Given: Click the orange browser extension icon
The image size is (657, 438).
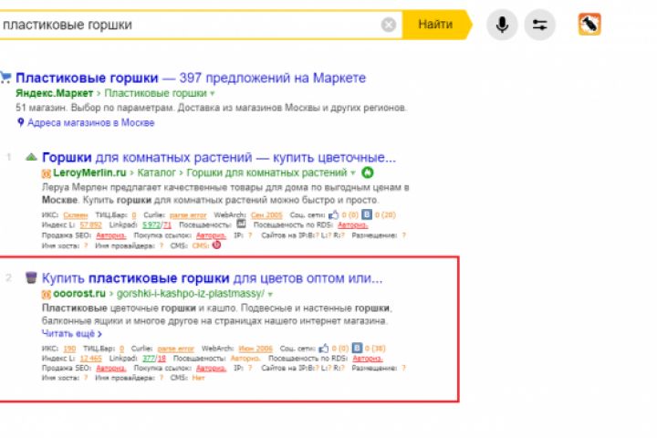Looking at the screenshot, I should tap(589, 25).
